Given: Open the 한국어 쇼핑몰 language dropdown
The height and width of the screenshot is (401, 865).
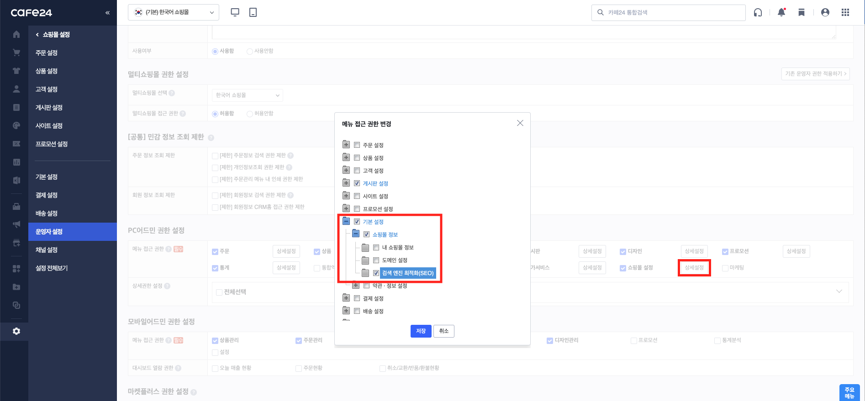Looking at the screenshot, I should 174,12.
